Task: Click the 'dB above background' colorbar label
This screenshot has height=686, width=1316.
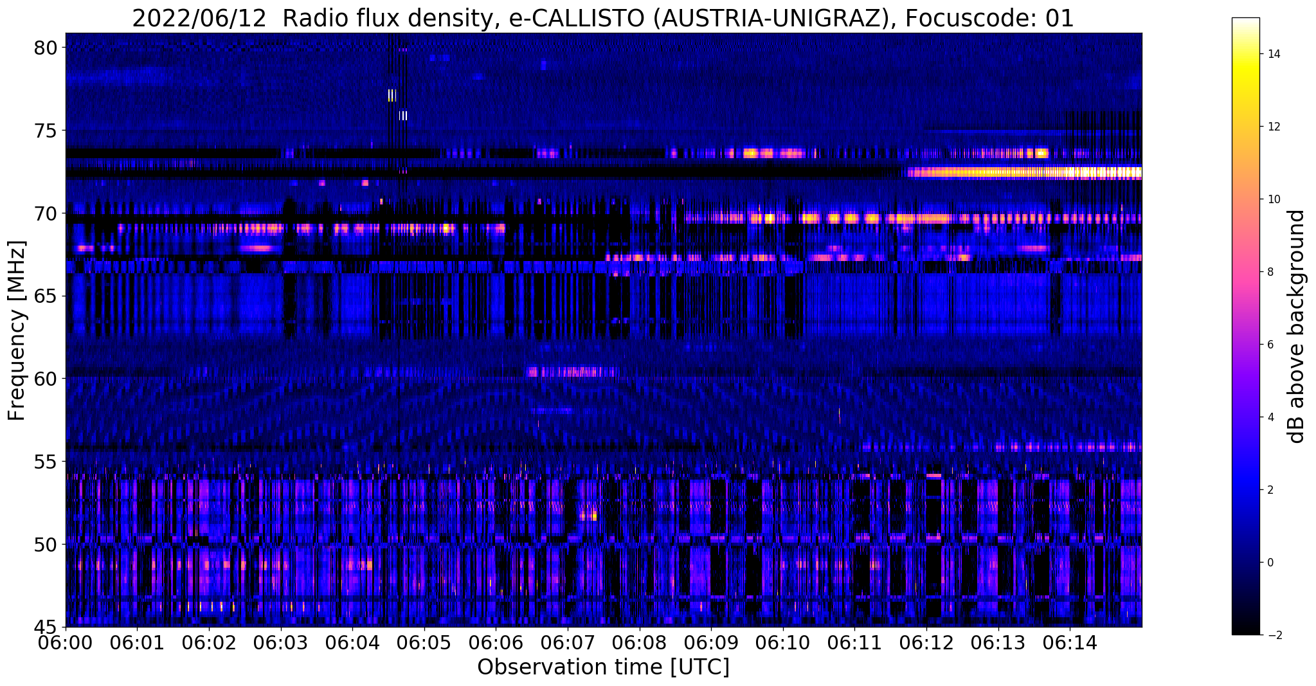Action: [x=1297, y=327]
